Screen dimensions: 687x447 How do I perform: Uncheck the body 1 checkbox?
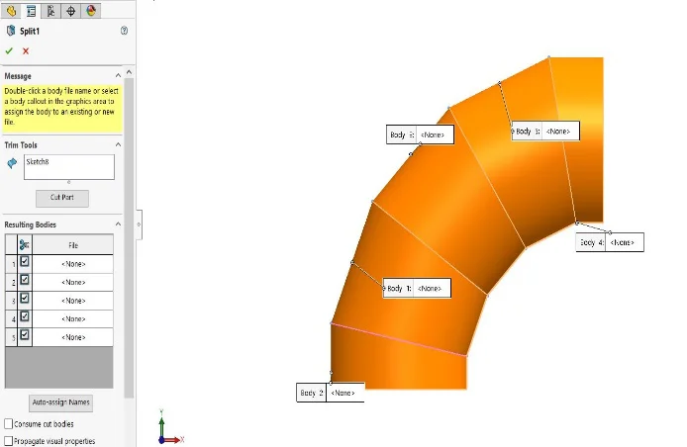[25, 261]
